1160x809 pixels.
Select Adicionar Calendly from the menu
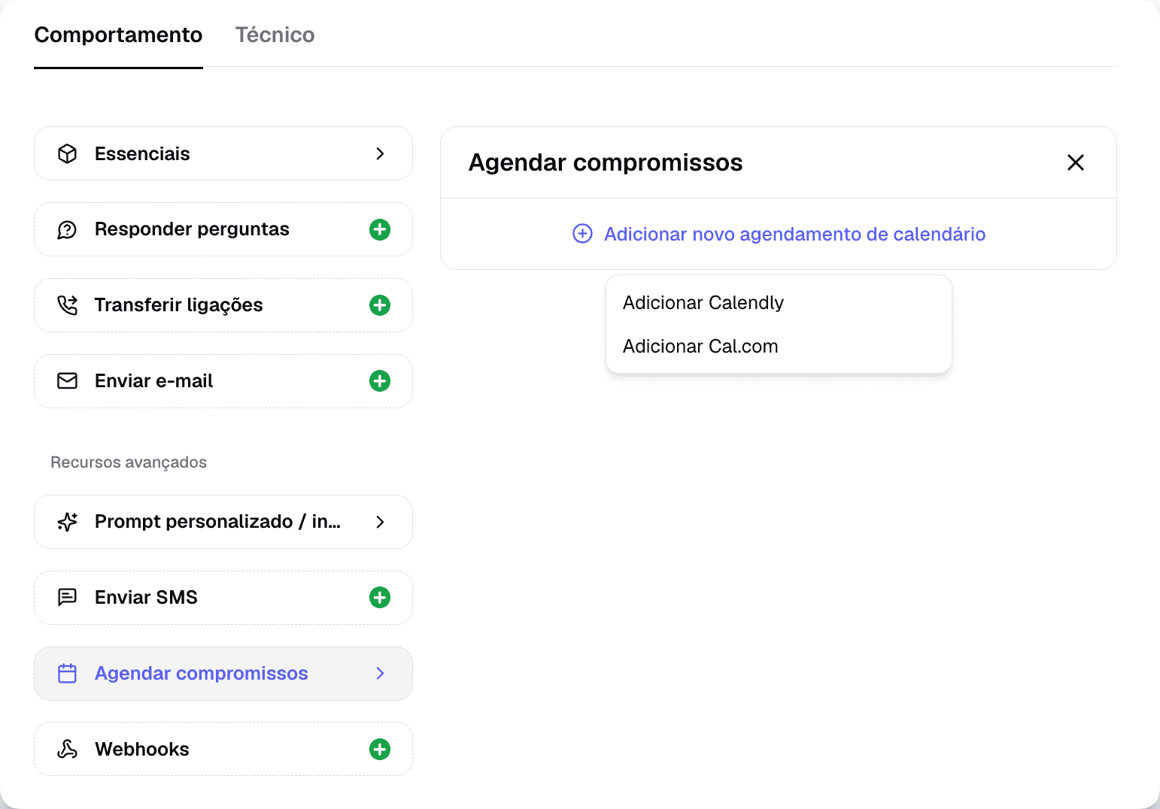(x=703, y=303)
